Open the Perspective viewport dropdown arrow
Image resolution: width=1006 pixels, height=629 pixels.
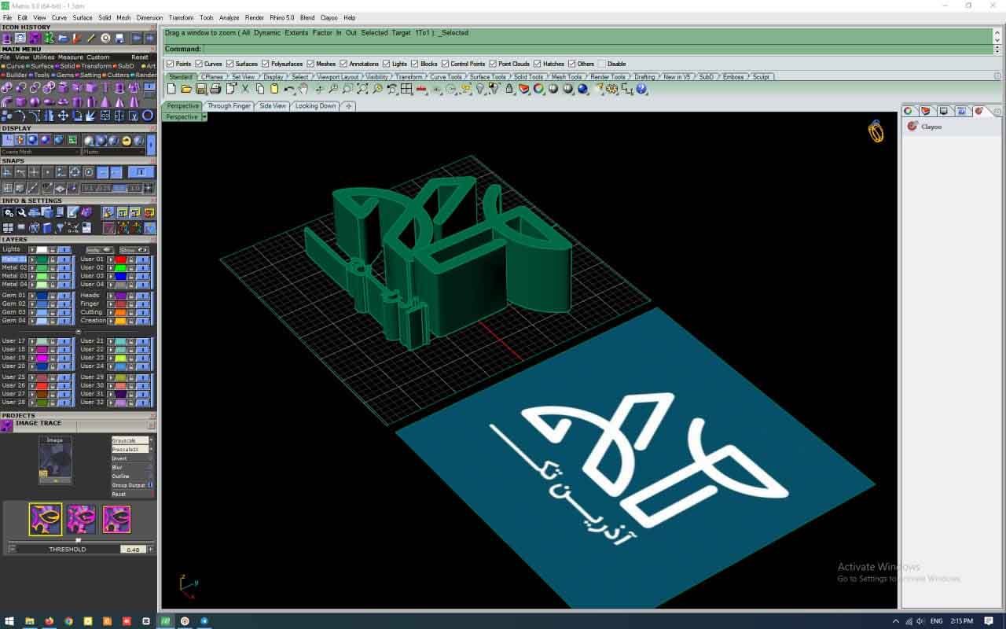(204, 117)
